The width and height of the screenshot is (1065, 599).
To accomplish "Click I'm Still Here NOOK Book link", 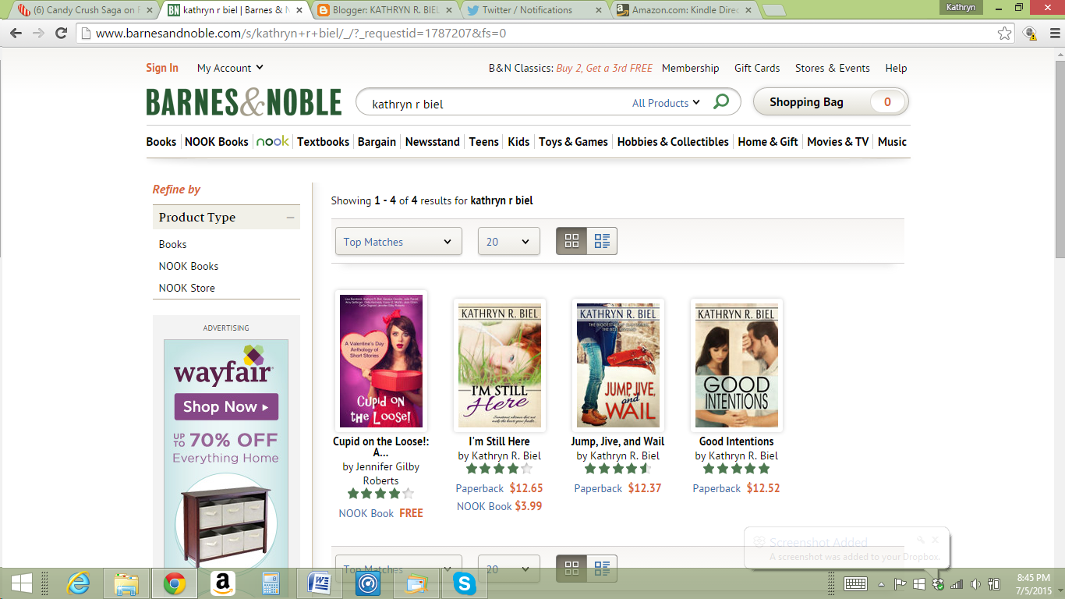I will (x=484, y=506).
